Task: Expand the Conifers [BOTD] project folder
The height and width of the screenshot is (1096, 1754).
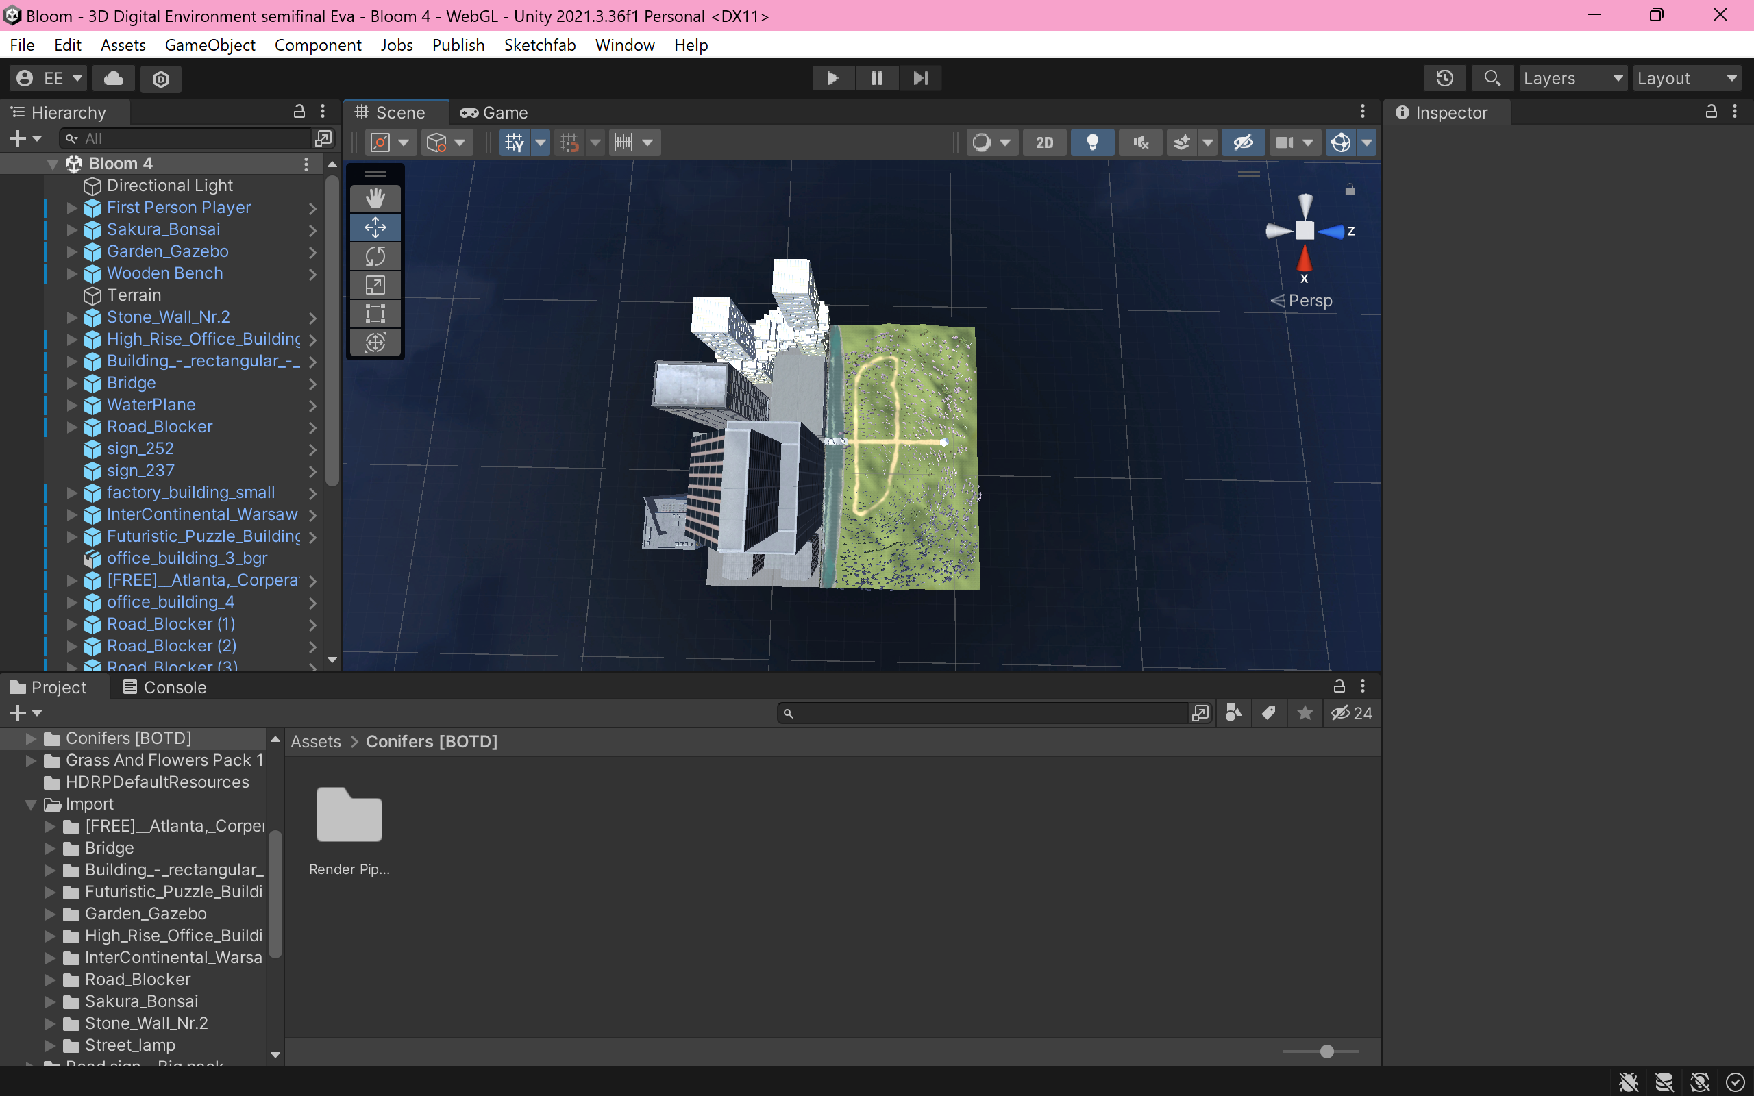Action: click(31, 738)
